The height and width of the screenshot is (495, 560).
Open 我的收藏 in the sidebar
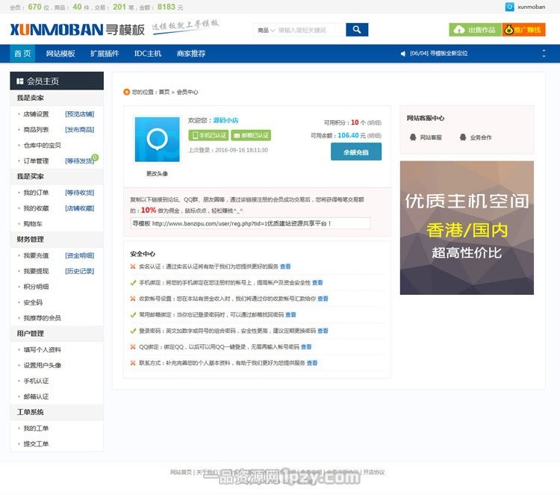36,208
